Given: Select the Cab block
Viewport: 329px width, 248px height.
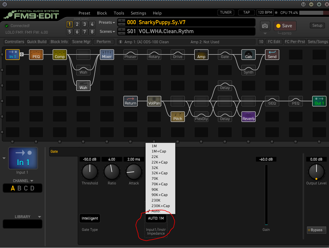Looking at the screenshot, I should [x=248, y=55].
